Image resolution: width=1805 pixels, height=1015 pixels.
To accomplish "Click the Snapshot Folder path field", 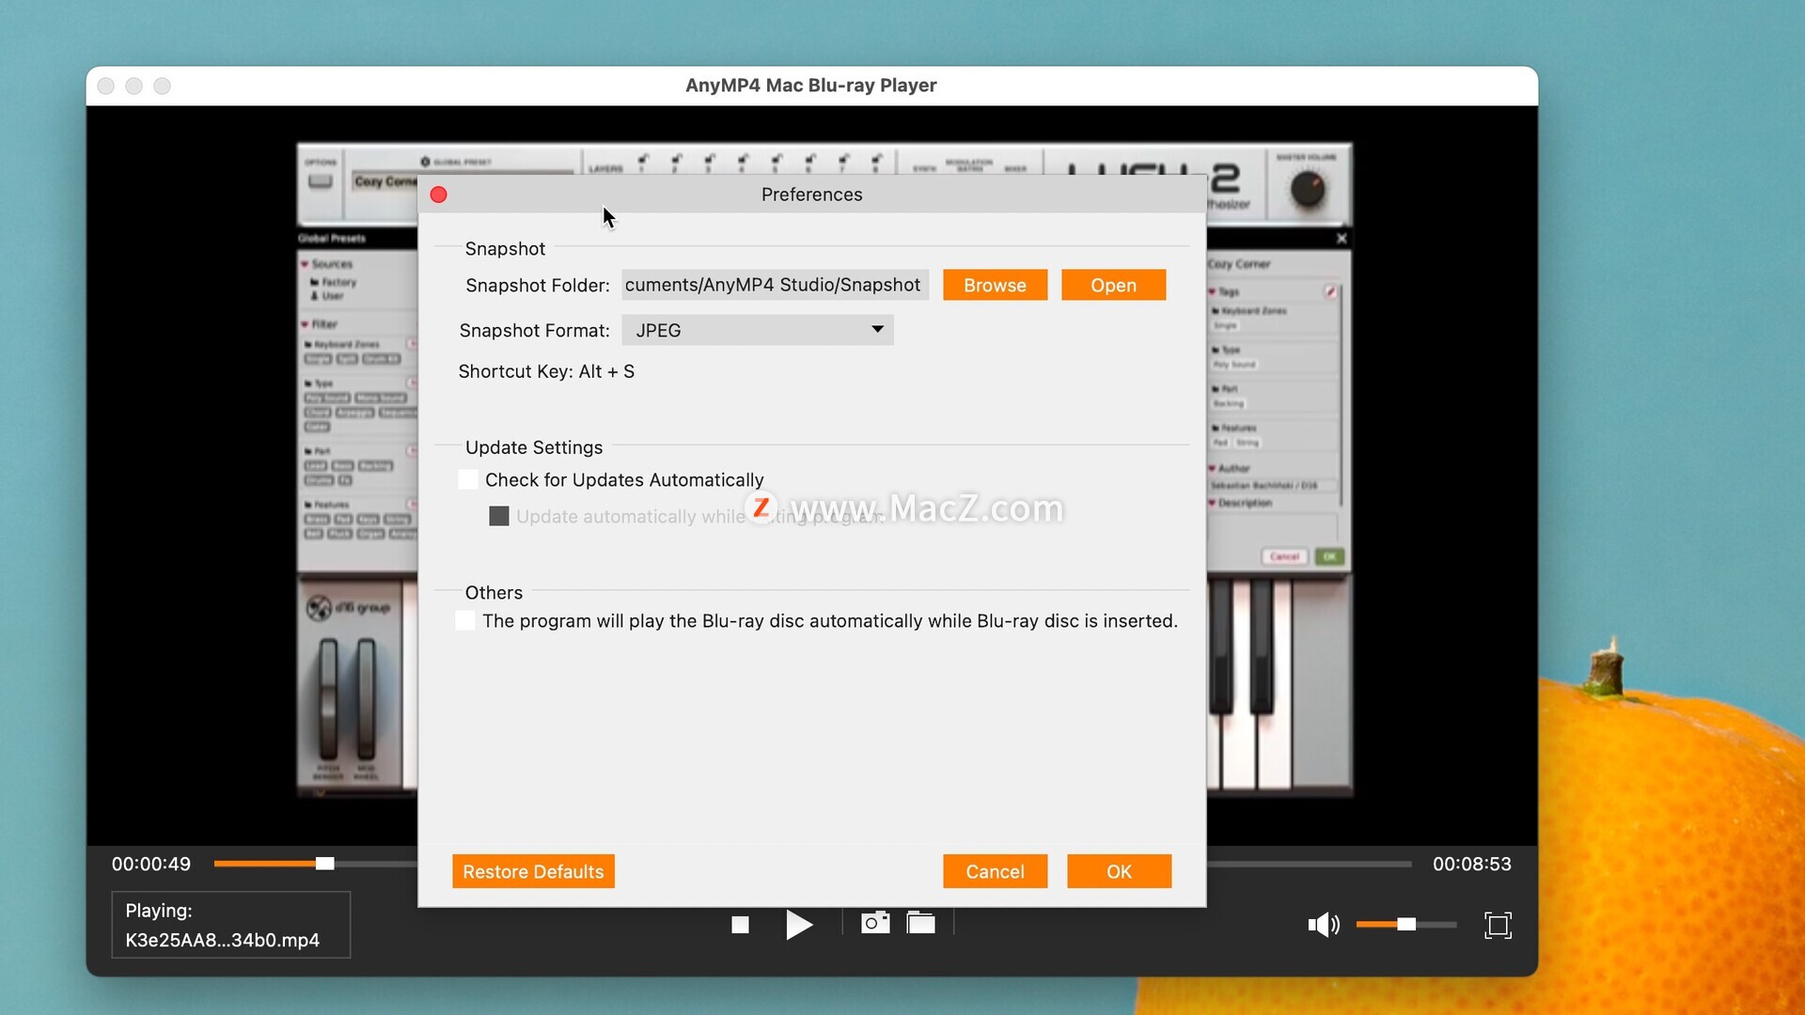I will point(775,285).
